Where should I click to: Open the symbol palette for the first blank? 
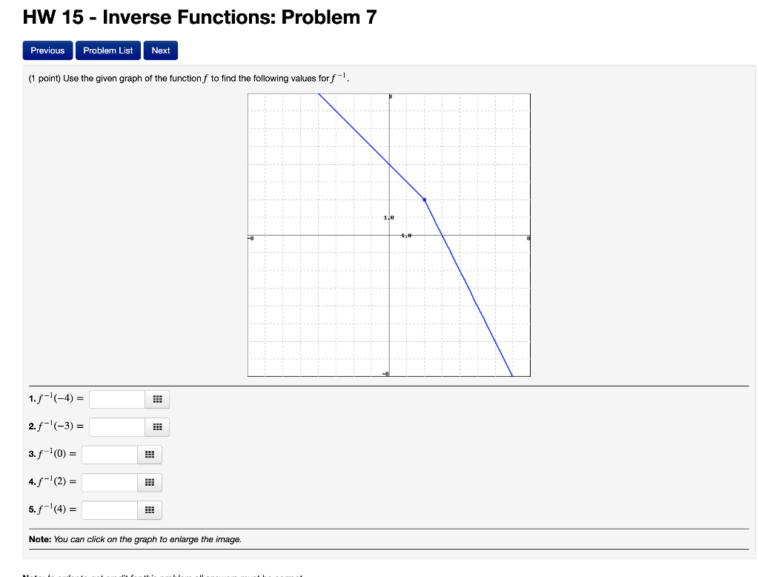[x=156, y=399]
